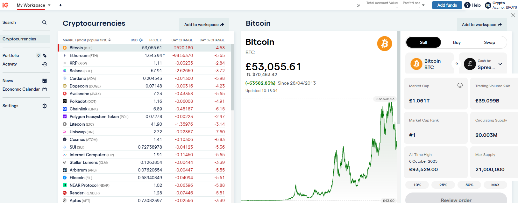Click the Chainlink coin icon in list
The image size is (518, 203).
[65, 109]
